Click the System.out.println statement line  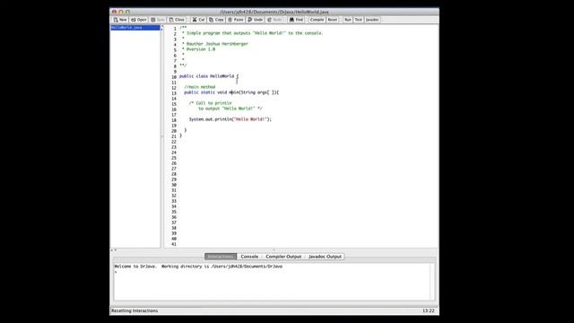[x=230, y=119]
